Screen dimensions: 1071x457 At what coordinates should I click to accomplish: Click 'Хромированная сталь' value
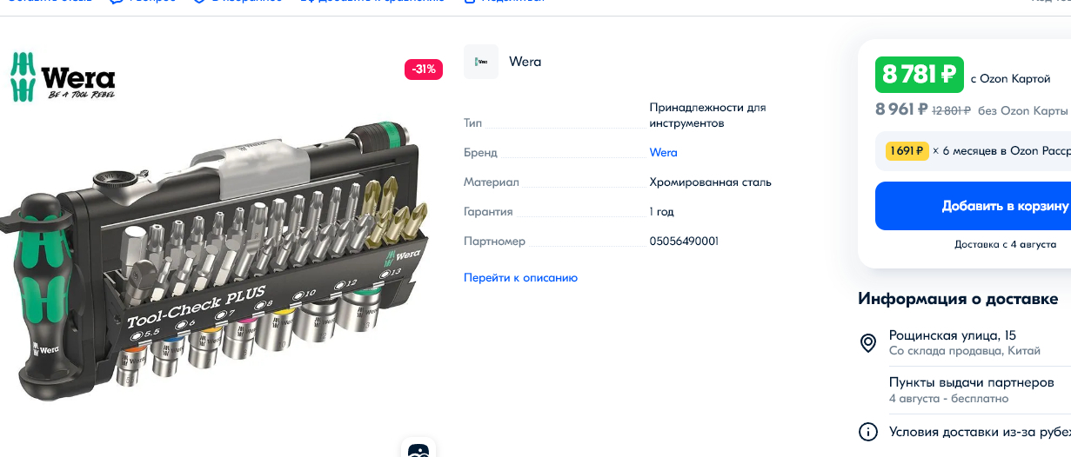710,182
